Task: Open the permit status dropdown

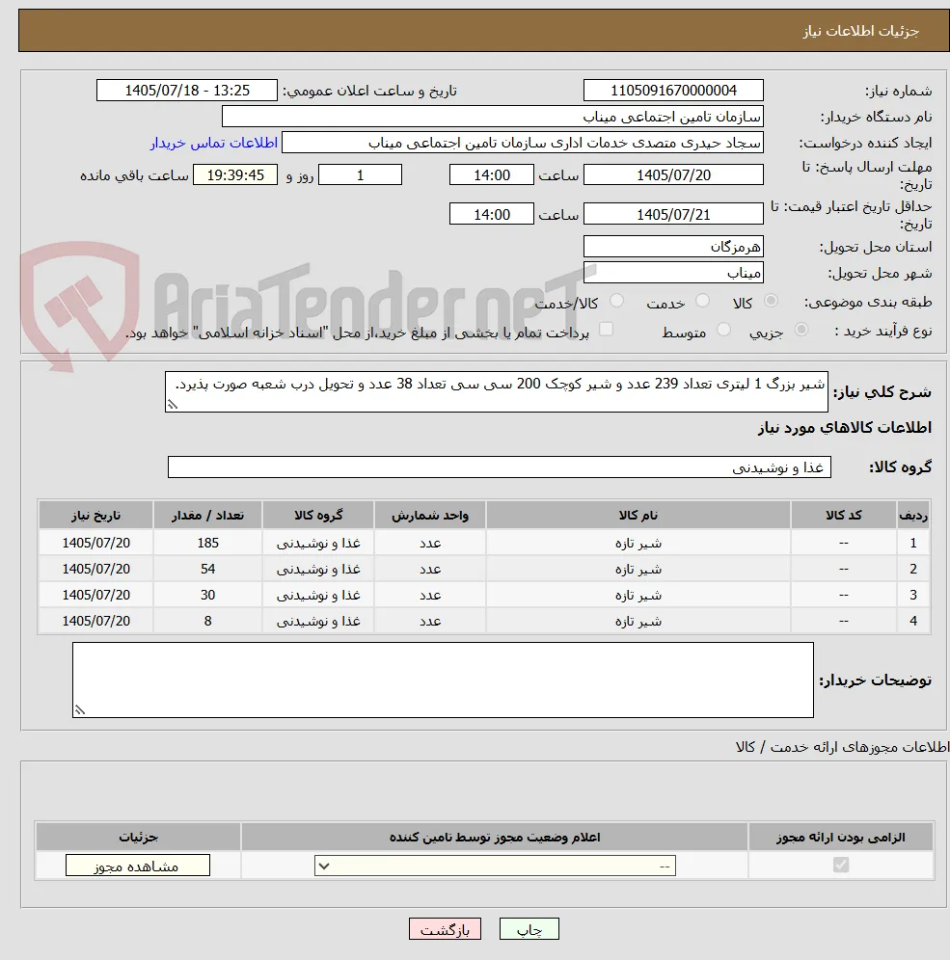Action: pos(495,866)
